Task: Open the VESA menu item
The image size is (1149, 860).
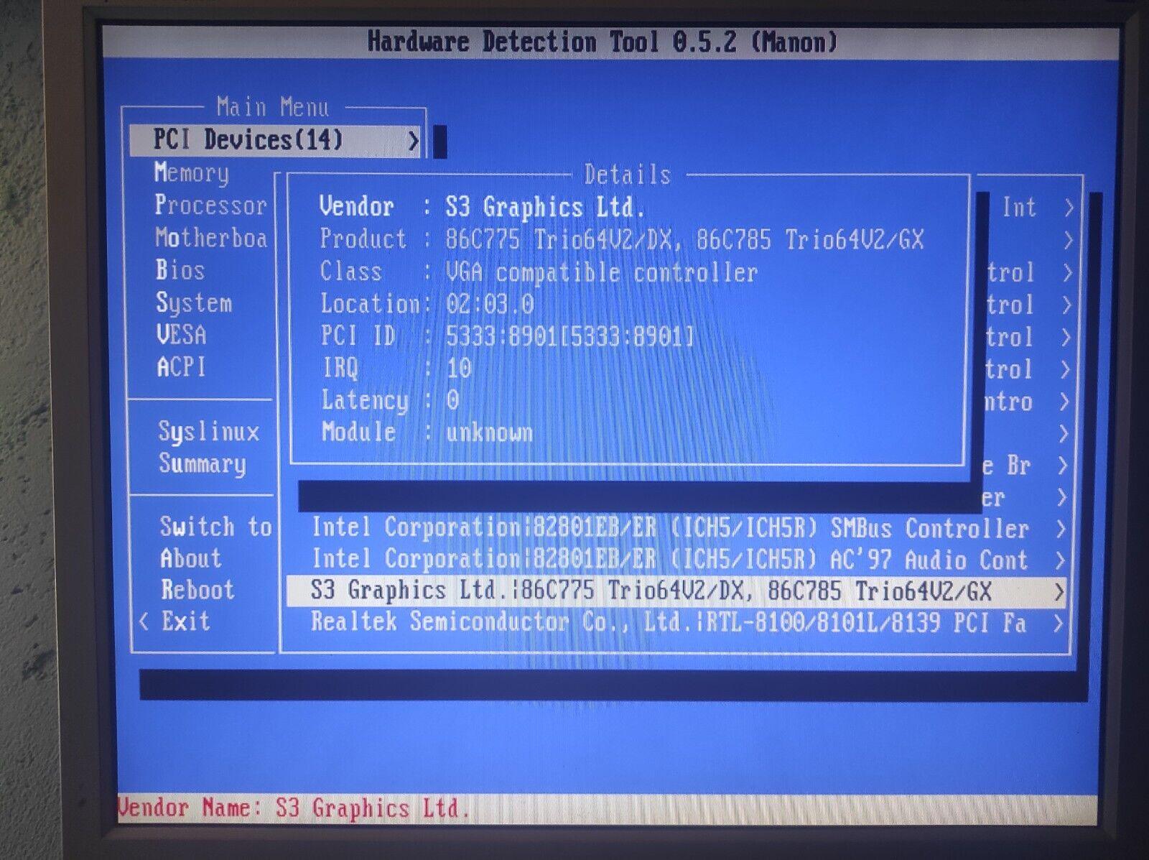Action: (181, 335)
